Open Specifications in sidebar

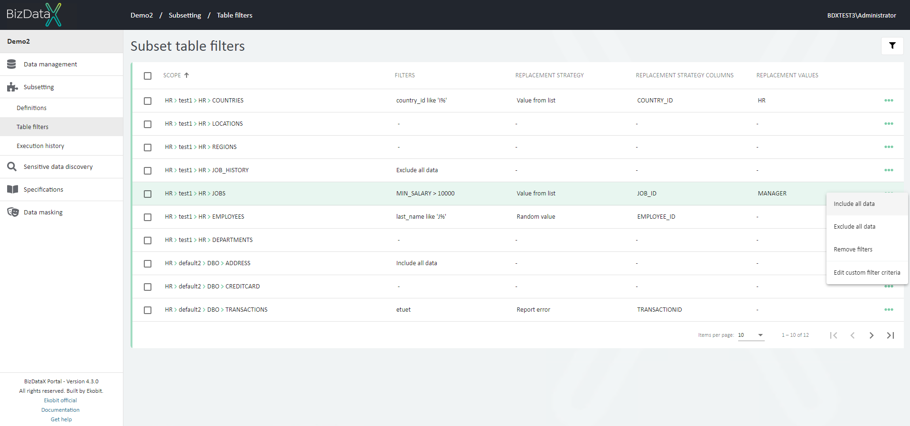click(x=61, y=189)
